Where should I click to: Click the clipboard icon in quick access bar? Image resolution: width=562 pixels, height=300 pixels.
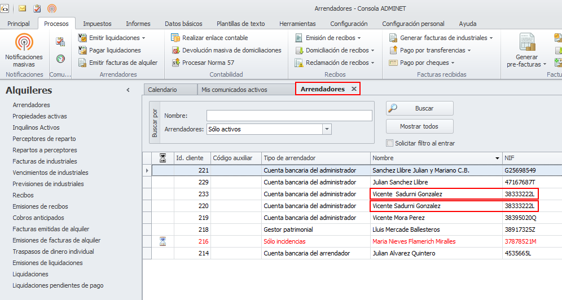(37, 8)
